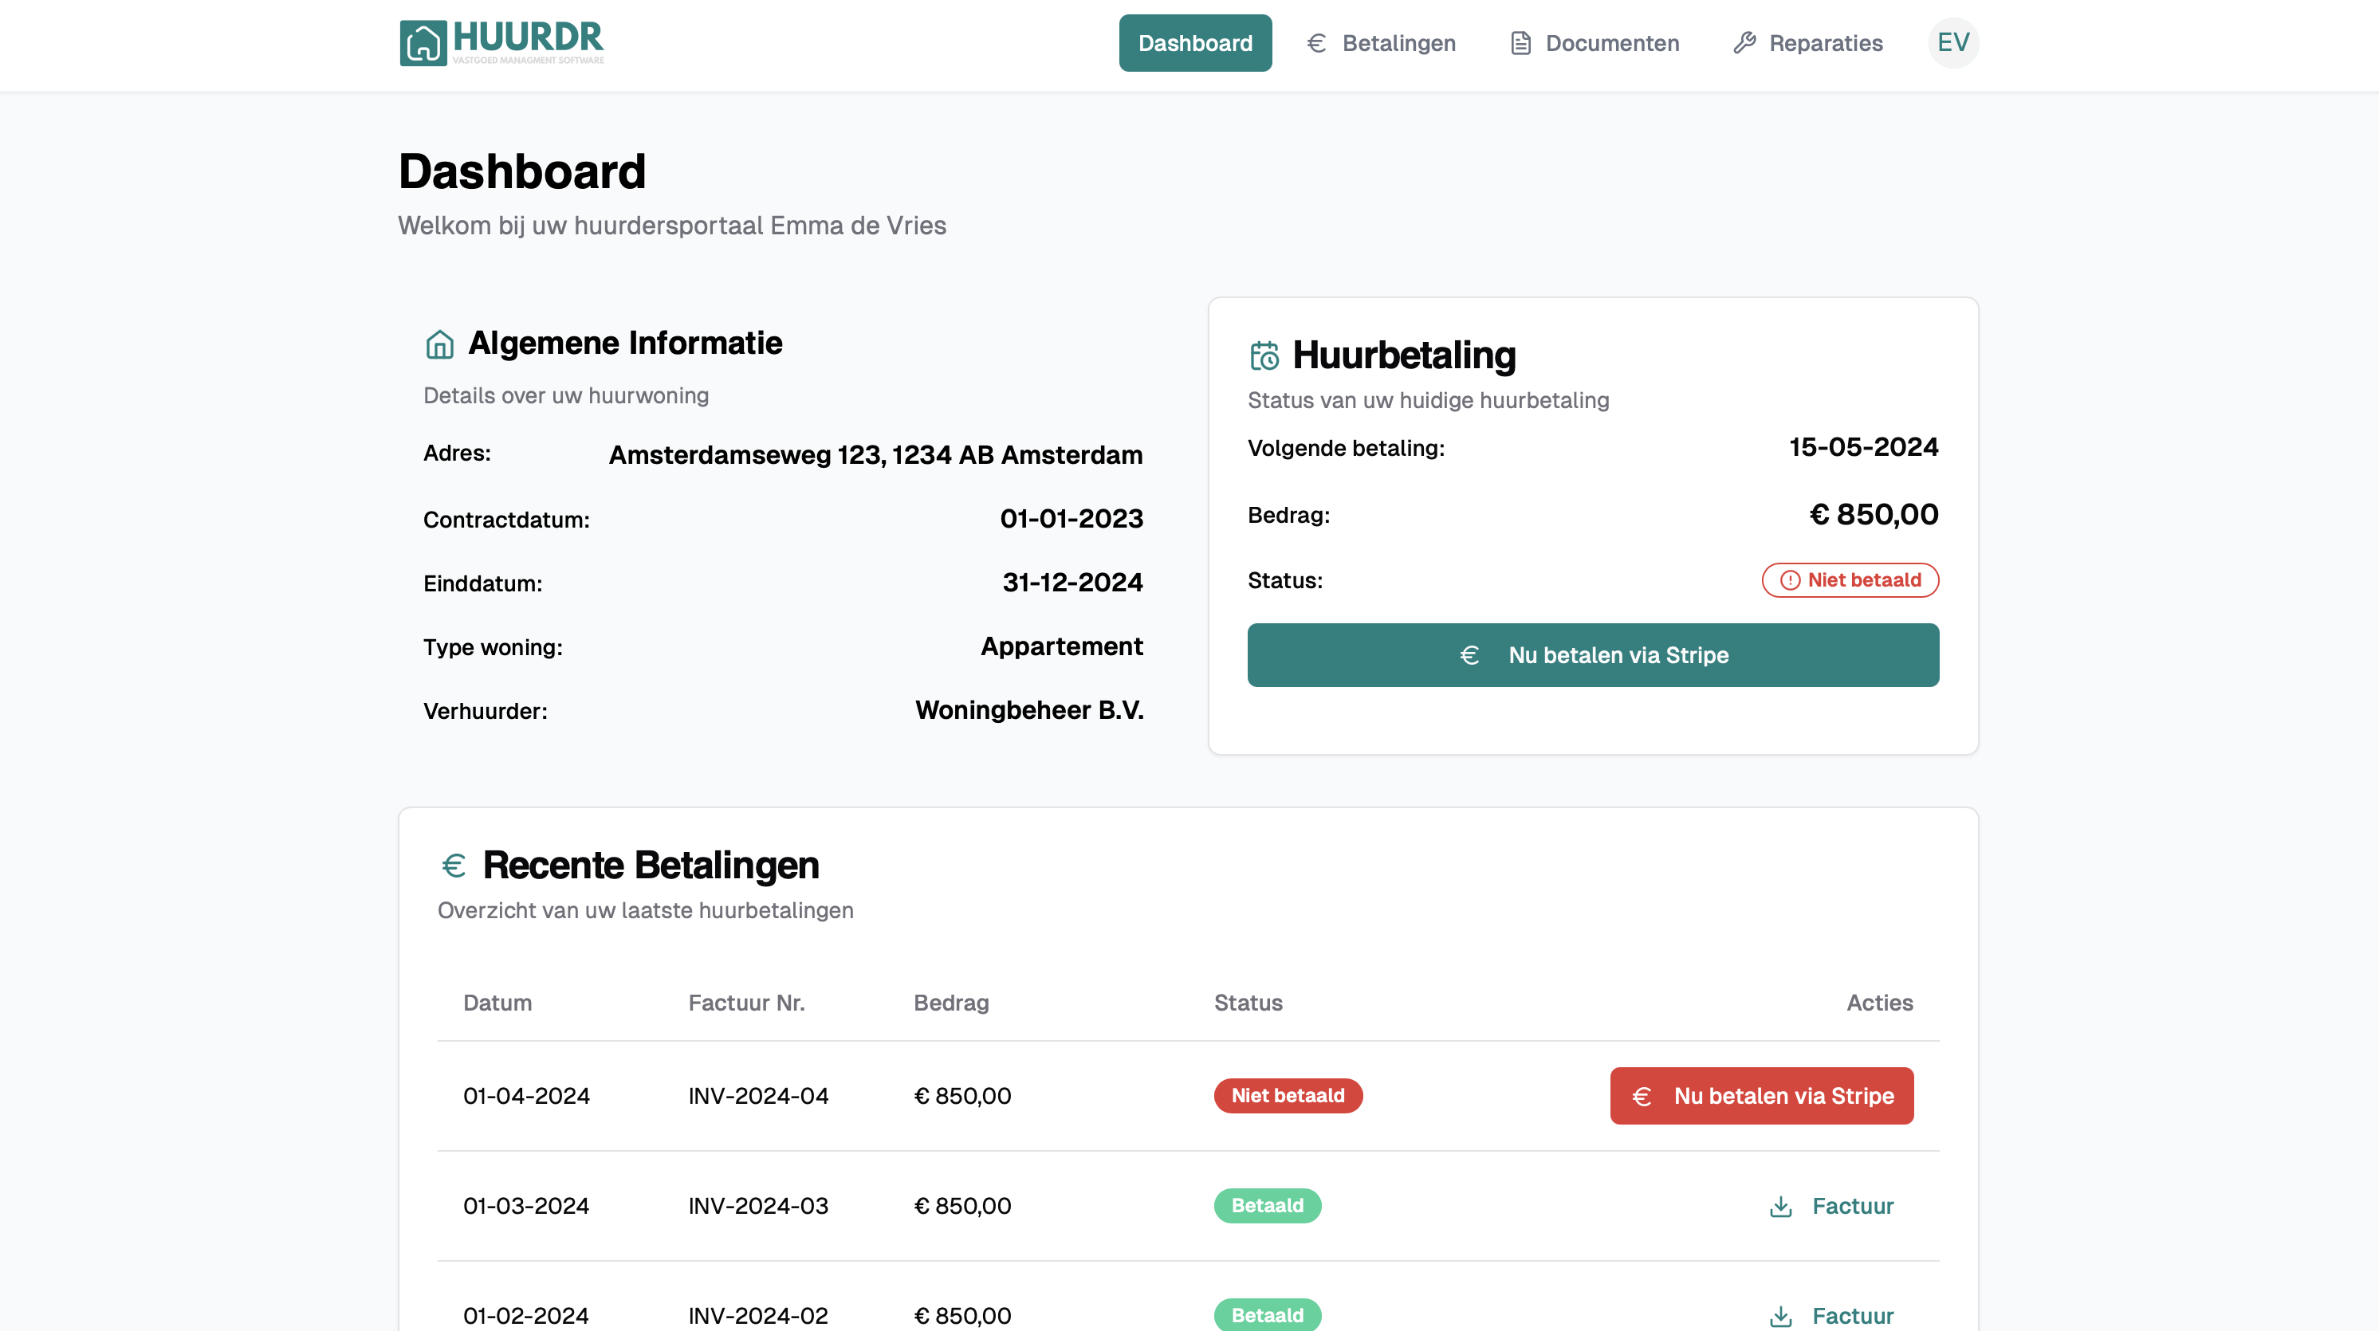This screenshot has height=1331, width=2379.
Task: Download Factuur for INV-2024-03
Action: (1830, 1205)
